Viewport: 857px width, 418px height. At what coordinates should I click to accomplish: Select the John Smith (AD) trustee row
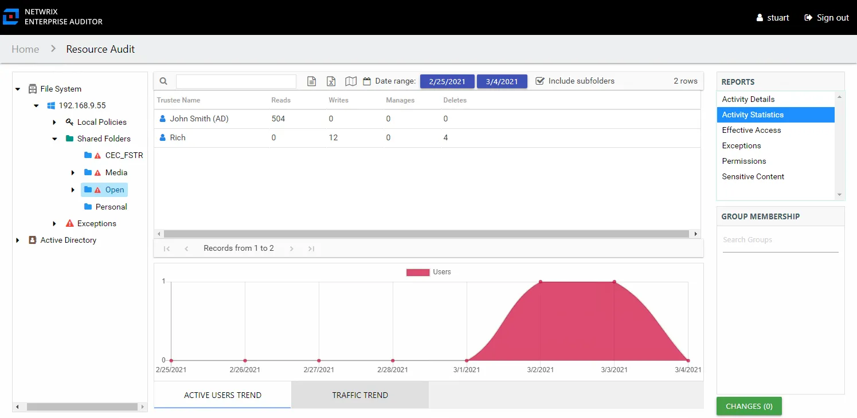pos(427,119)
